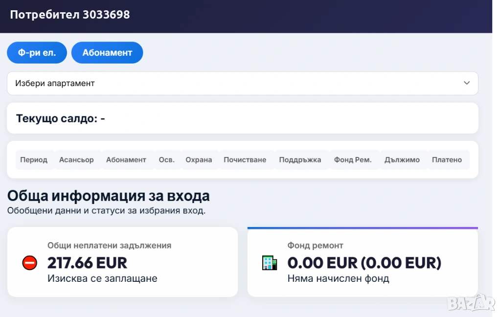501x317 pixels.
Task: Click the Почистване column header
Action: (245, 160)
